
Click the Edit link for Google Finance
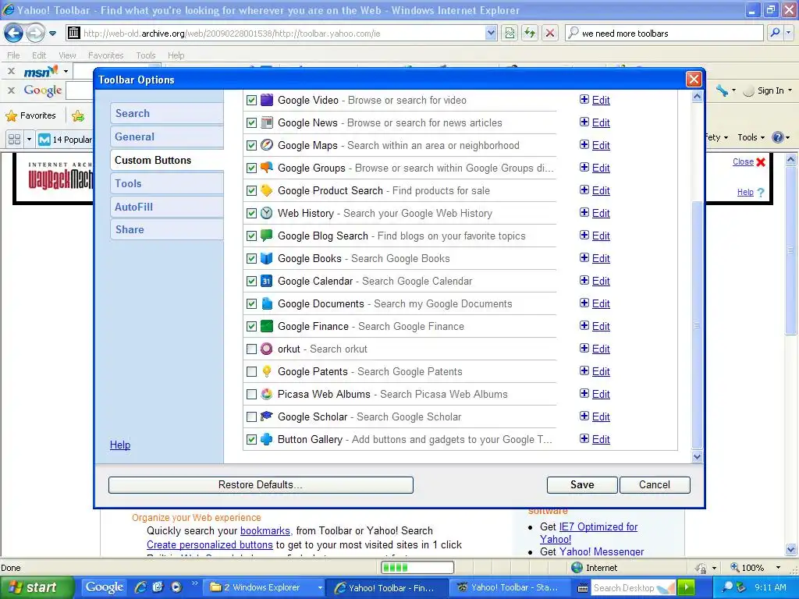click(x=601, y=326)
